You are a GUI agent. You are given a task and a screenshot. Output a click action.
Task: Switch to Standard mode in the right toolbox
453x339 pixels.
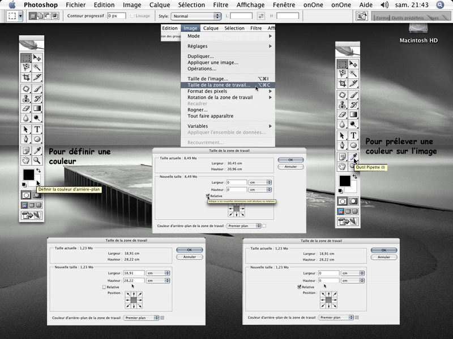point(343,201)
